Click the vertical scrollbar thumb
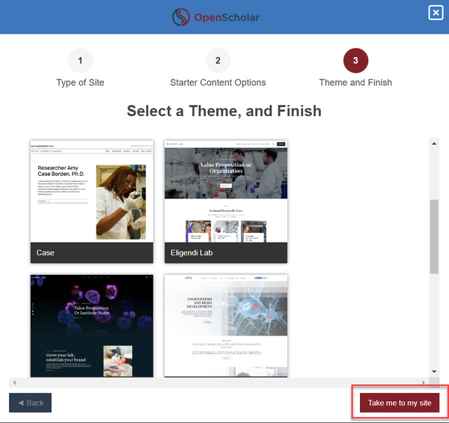This screenshot has width=449, height=423. pyautogui.click(x=434, y=237)
